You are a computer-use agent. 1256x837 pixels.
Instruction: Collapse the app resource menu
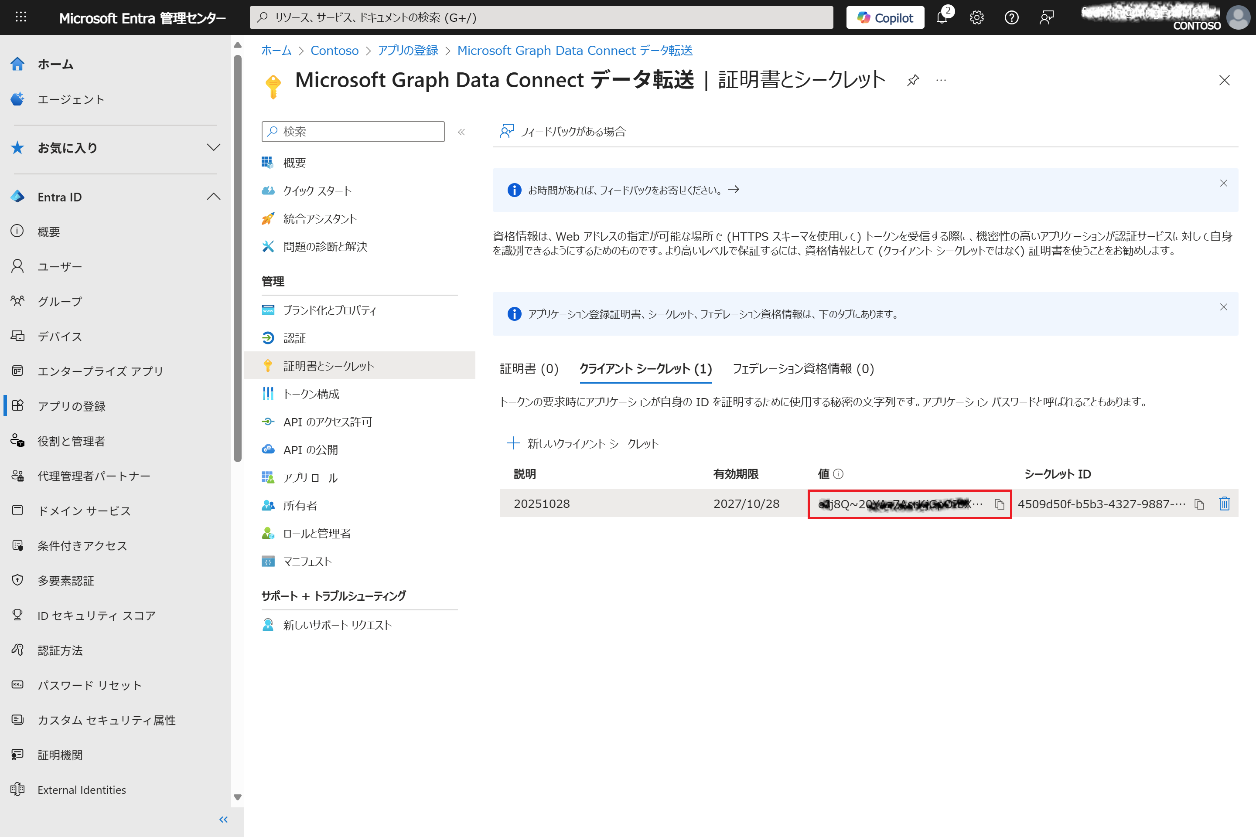click(461, 132)
